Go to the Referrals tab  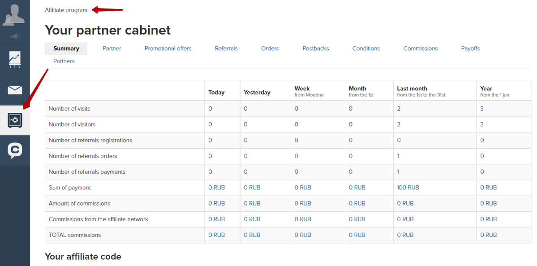point(226,49)
